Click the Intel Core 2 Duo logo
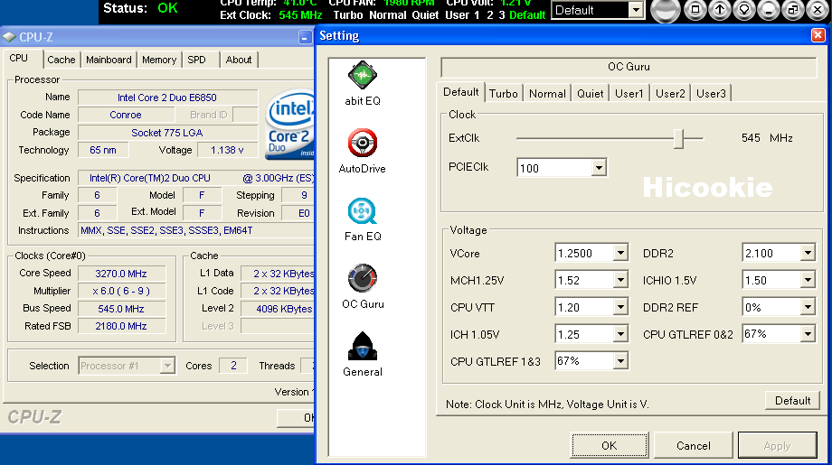The image size is (832, 465). point(289,125)
